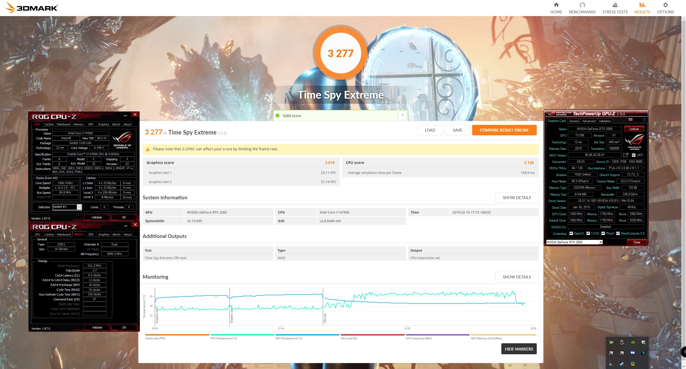The height and width of the screenshot is (369, 686).
Task: Click the Graphics test 2 chart marker
Action: pos(232,315)
